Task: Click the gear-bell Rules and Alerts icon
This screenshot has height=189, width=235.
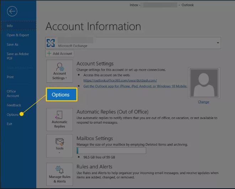Action: pyautogui.click(x=59, y=169)
